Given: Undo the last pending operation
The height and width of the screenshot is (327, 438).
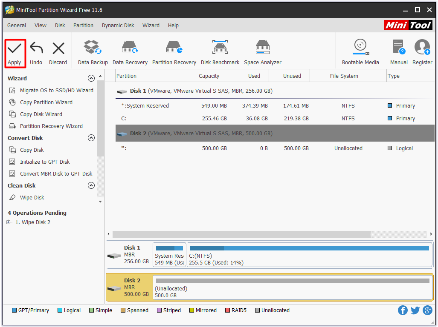Looking at the screenshot, I should (x=36, y=53).
